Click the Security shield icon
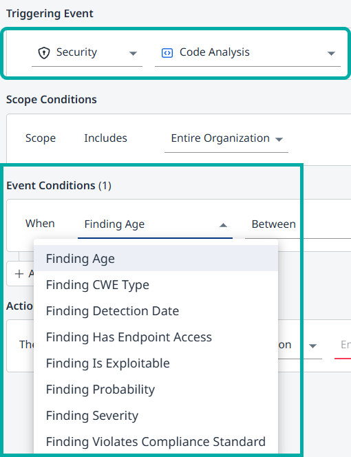This screenshot has width=351, height=457. click(x=44, y=53)
